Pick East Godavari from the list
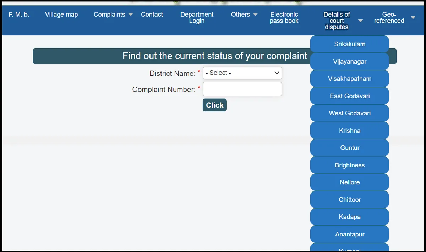 pos(350,96)
